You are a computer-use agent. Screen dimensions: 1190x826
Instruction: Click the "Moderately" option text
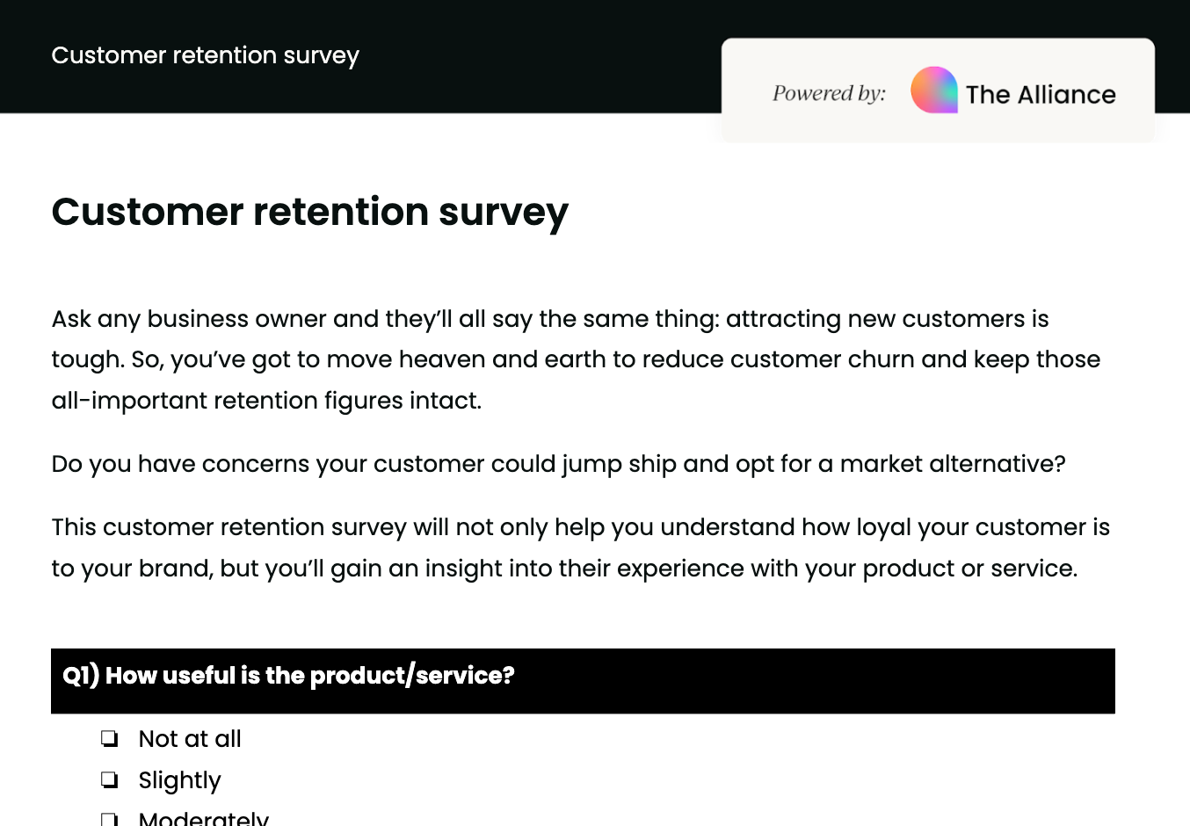pos(203,818)
